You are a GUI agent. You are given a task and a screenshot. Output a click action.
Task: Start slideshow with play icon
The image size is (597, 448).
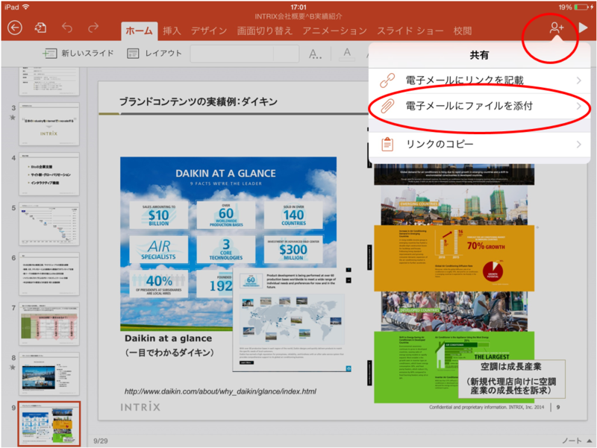click(x=583, y=28)
